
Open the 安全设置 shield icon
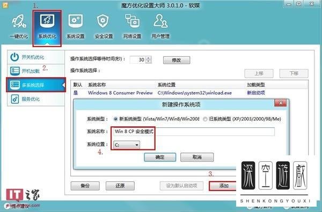point(103,21)
